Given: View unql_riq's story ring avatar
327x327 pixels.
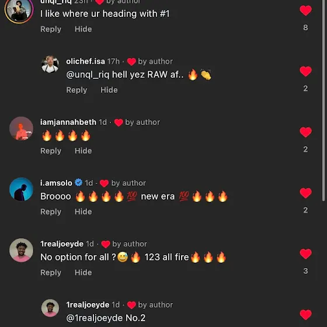Looking at the screenshot, I should (x=19, y=10).
